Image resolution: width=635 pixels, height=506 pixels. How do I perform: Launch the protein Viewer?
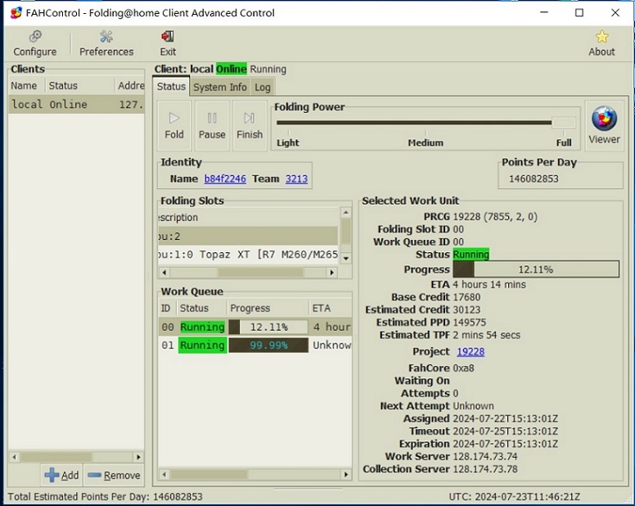(x=604, y=125)
